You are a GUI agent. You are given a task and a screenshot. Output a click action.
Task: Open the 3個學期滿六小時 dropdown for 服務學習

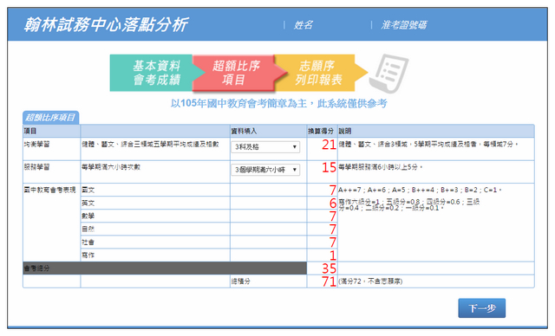[265, 170]
